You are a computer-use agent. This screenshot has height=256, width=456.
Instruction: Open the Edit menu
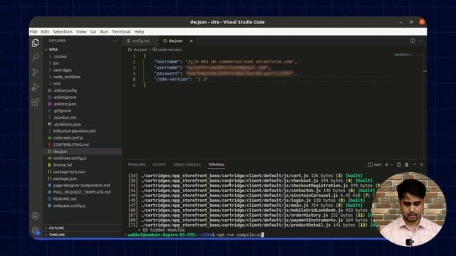tap(45, 31)
